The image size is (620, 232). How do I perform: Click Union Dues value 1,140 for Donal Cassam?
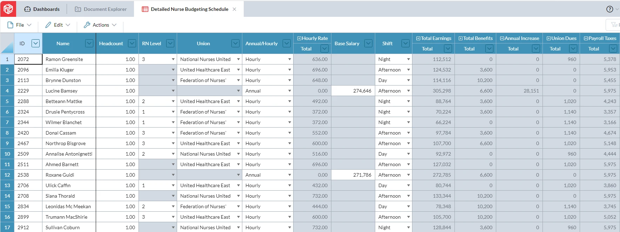click(570, 133)
